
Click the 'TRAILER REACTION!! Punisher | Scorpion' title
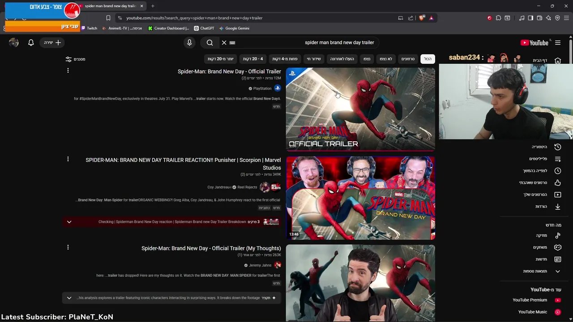[183, 164]
